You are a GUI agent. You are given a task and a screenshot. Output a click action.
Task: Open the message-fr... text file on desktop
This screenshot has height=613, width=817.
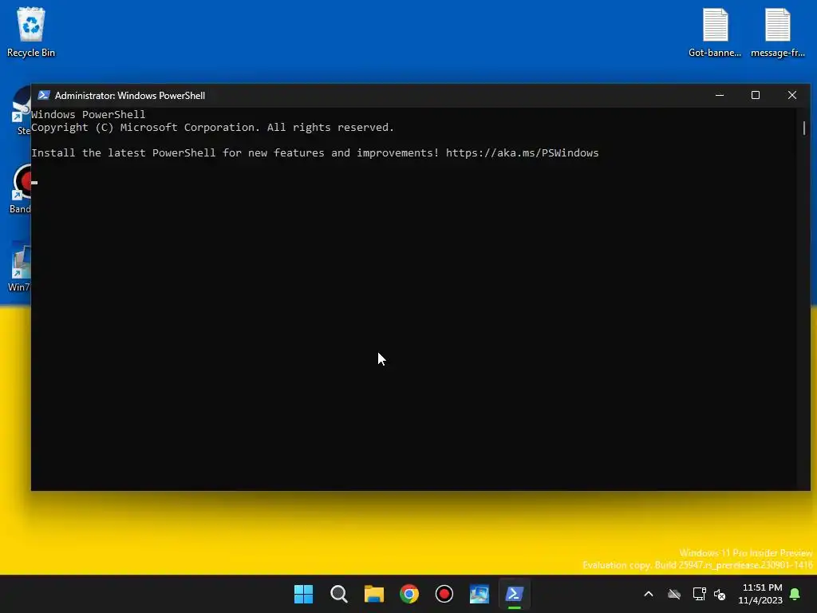point(777,32)
